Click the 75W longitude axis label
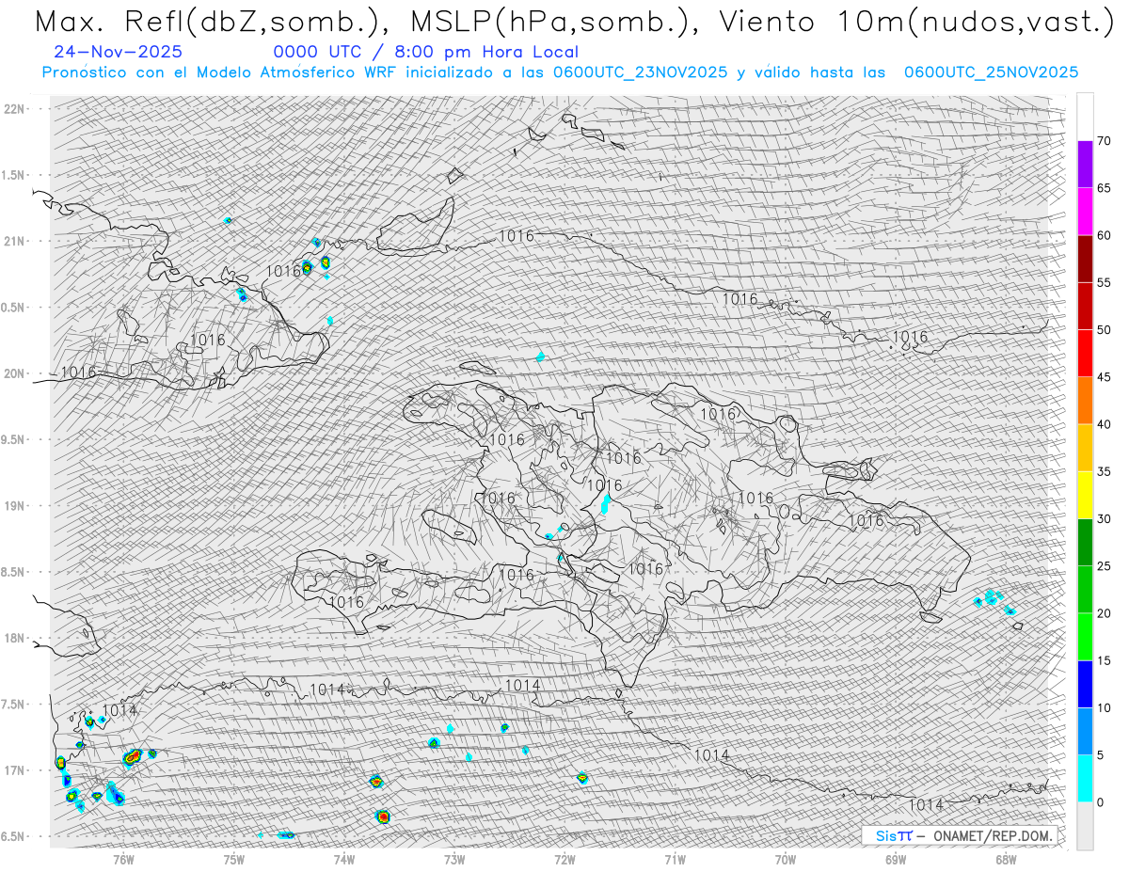The image size is (1129, 872). coord(234,860)
